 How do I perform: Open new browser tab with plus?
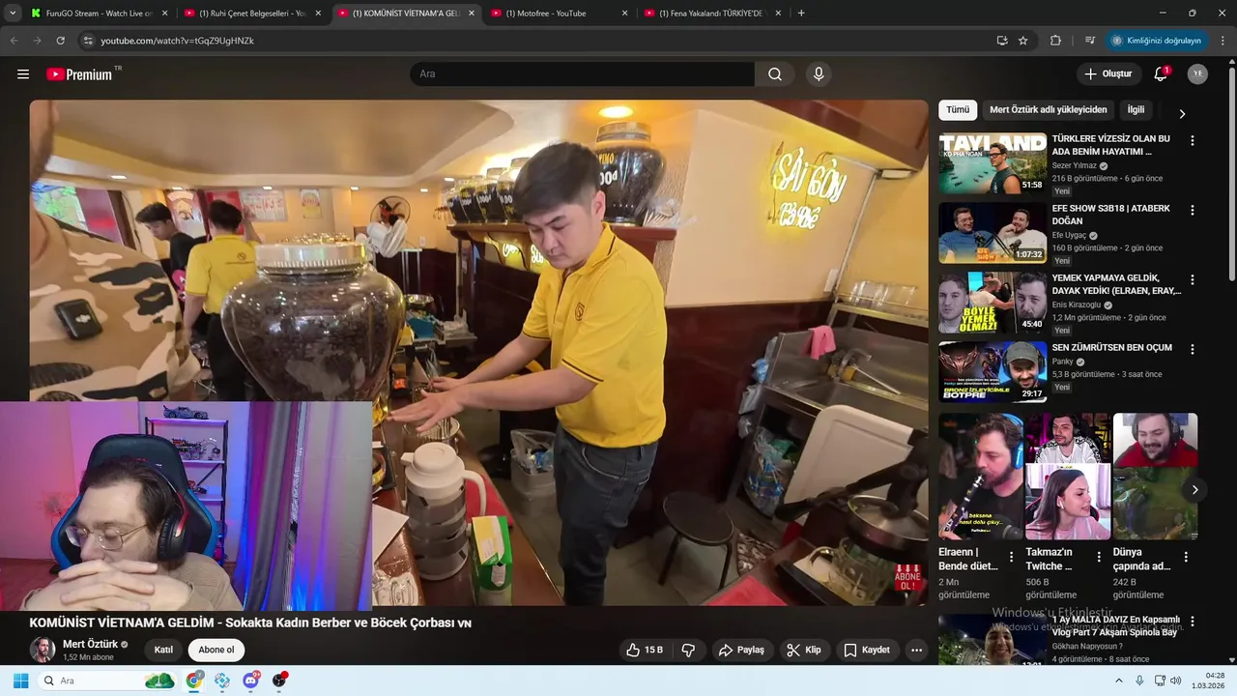(801, 14)
